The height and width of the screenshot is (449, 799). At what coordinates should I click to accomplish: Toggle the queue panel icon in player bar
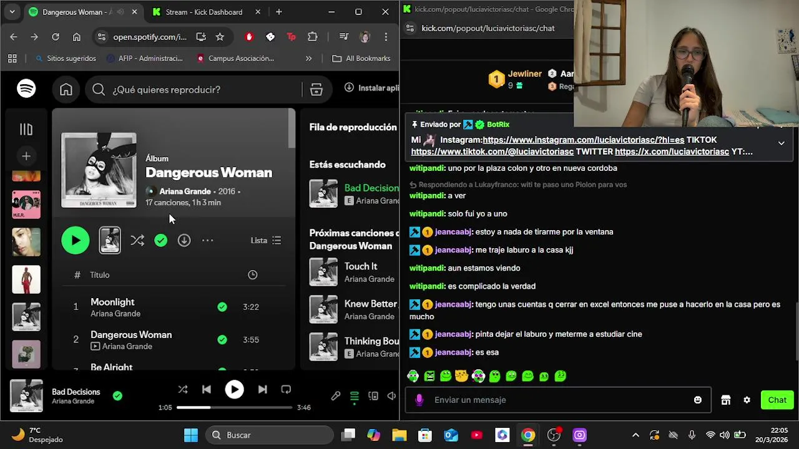(355, 396)
